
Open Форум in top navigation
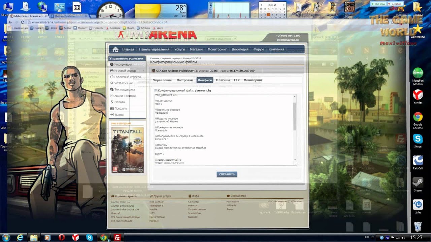[x=258, y=49]
